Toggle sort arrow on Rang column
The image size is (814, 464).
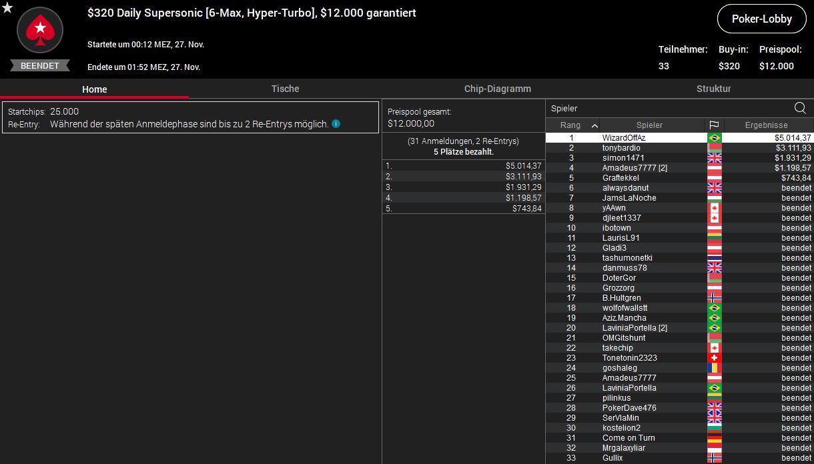594,125
